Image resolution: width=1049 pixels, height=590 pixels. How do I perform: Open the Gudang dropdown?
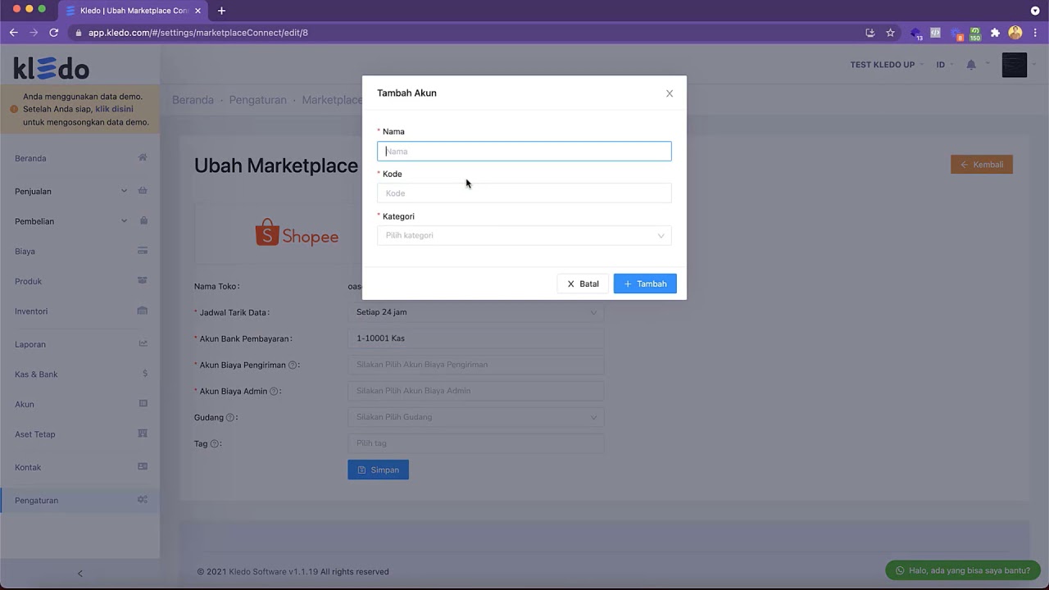point(476,417)
